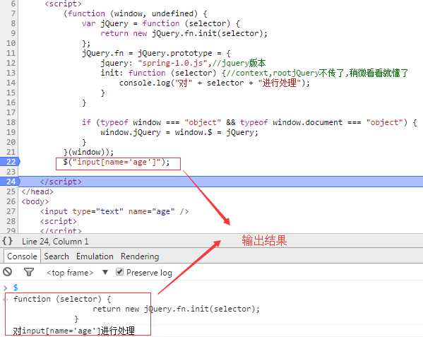423x337 pixels.
Task: Click the </head> tag on line 25
Action: (x=37, y=191)
